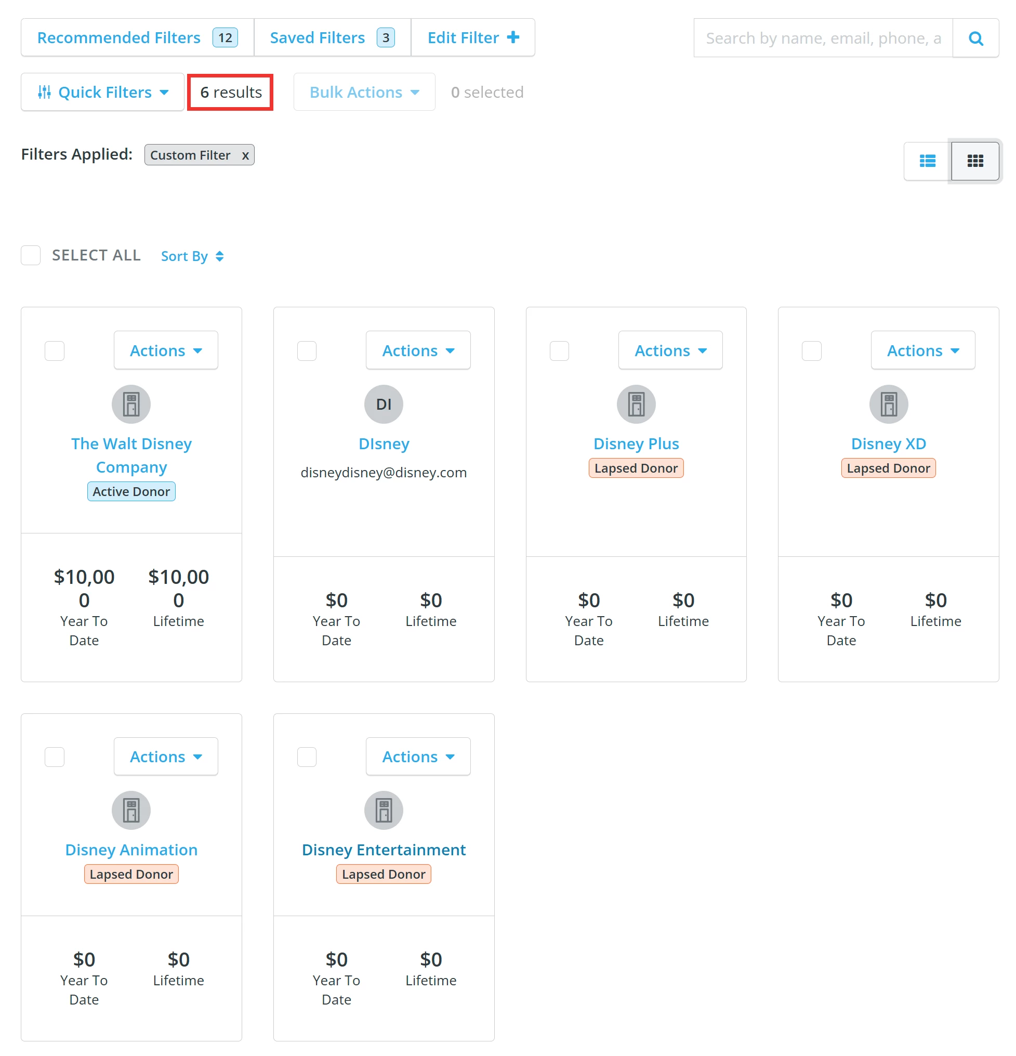Remove the Custom Filter with its x icon
The height and width of the screenshot is (1056, 1016).
[x=245, y=155]
